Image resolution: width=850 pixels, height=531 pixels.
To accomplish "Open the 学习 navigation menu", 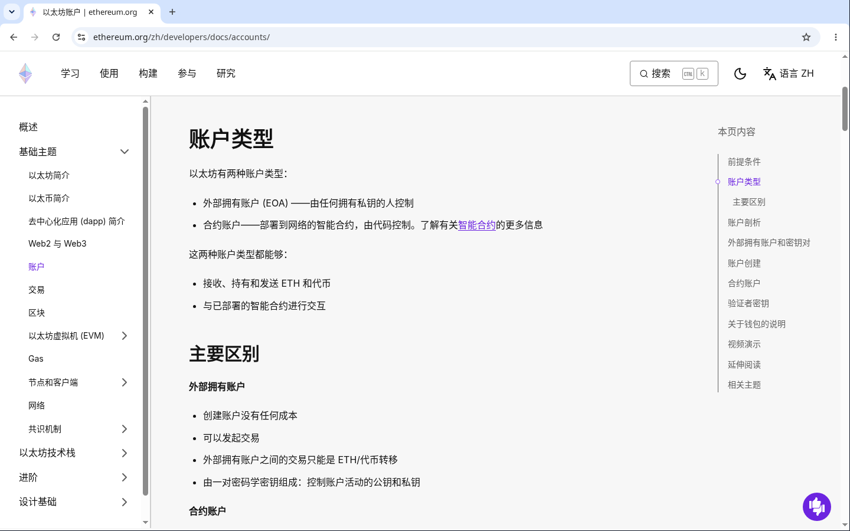I will [70, 74].
